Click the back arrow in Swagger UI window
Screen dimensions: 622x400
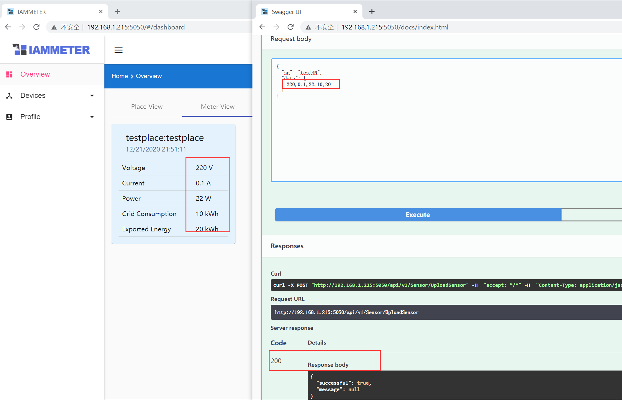[262, 27]
